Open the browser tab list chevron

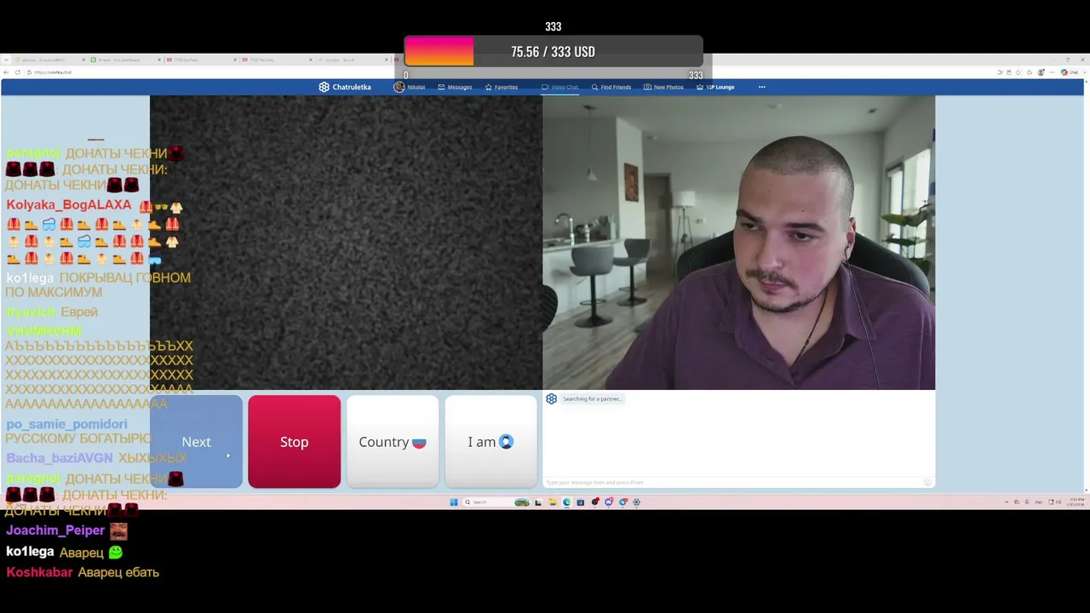click(x=5, y=60)
